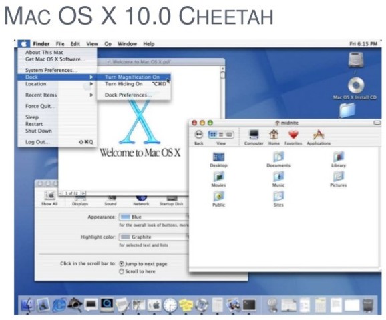Open the Terminal icon in the Dock

pos(249,305)
